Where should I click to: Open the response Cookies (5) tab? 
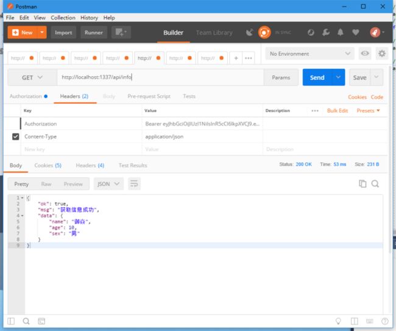tap(48, 165)
